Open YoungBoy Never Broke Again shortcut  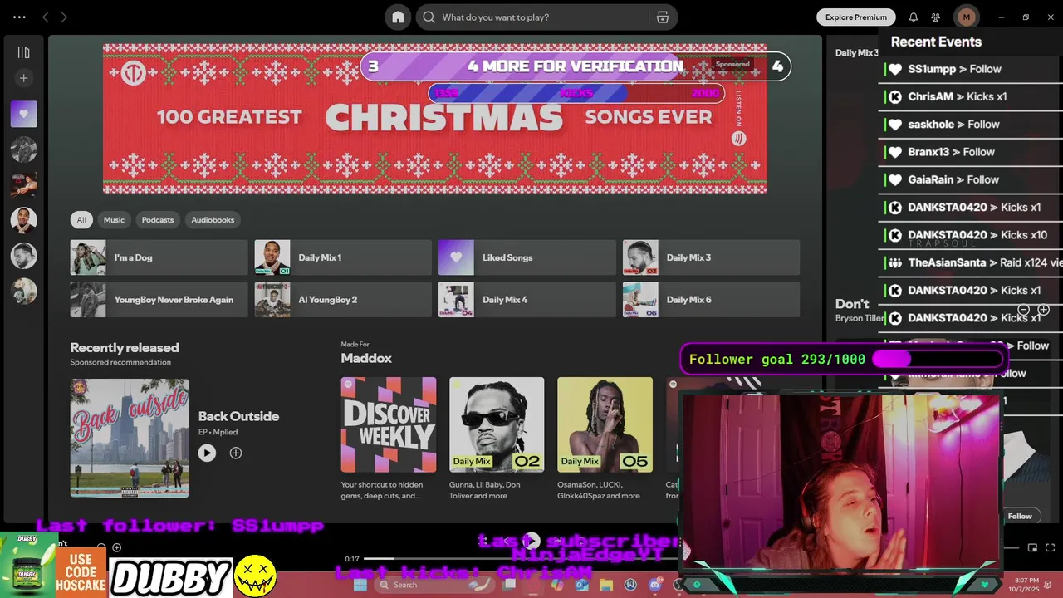coord(159,300)
